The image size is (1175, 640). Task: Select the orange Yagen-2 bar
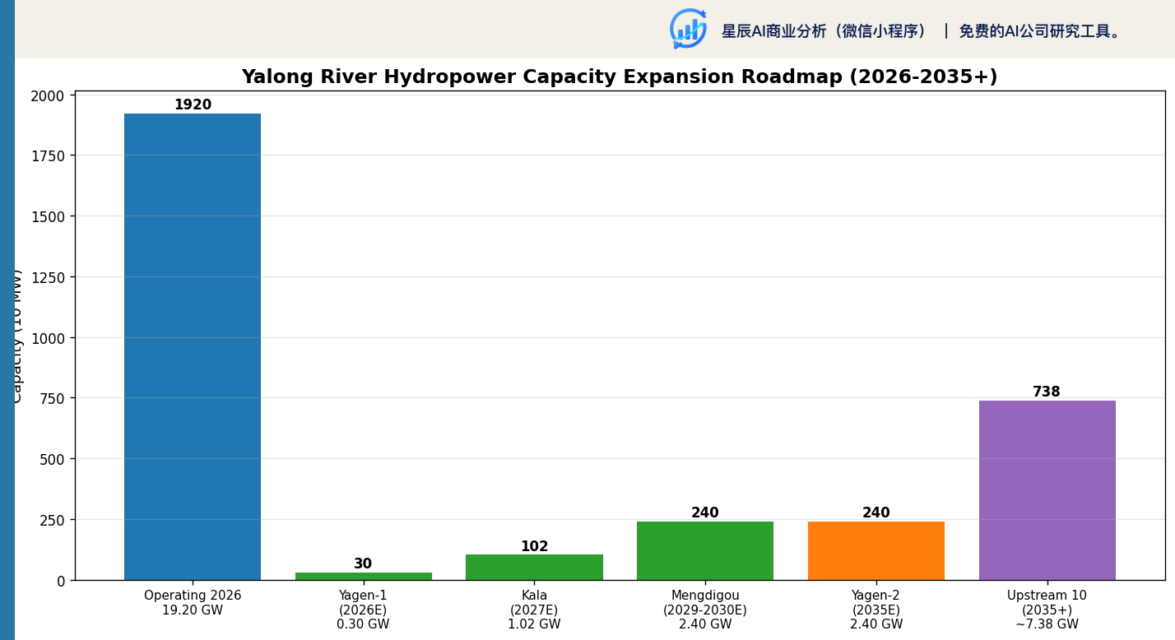(876, 551)
